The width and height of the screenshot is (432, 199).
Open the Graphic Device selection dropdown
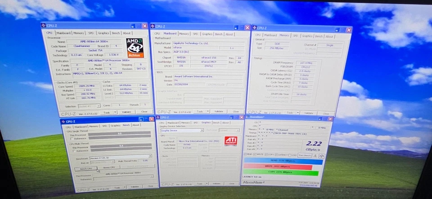[x=202, y=130]
